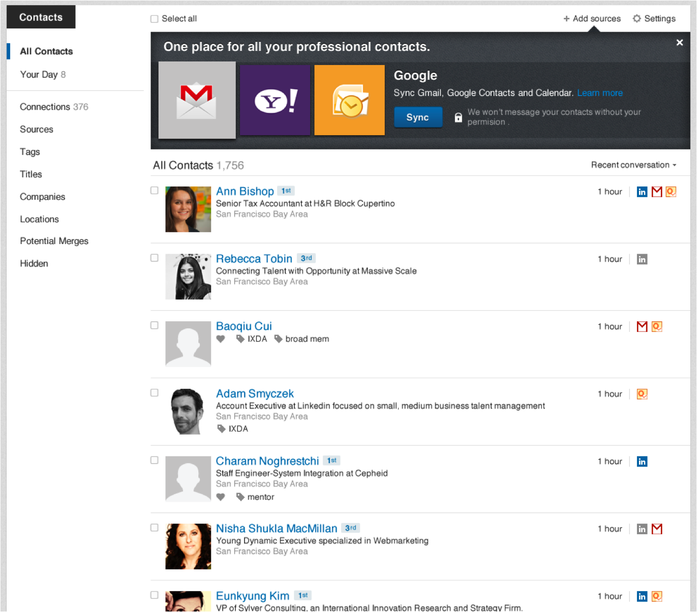
Task: Check the Select all checkbox
Action: [155, 19]
